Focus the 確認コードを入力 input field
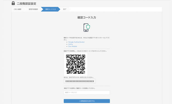The height and width of the screenshot is (104, 172). [87, 93]
